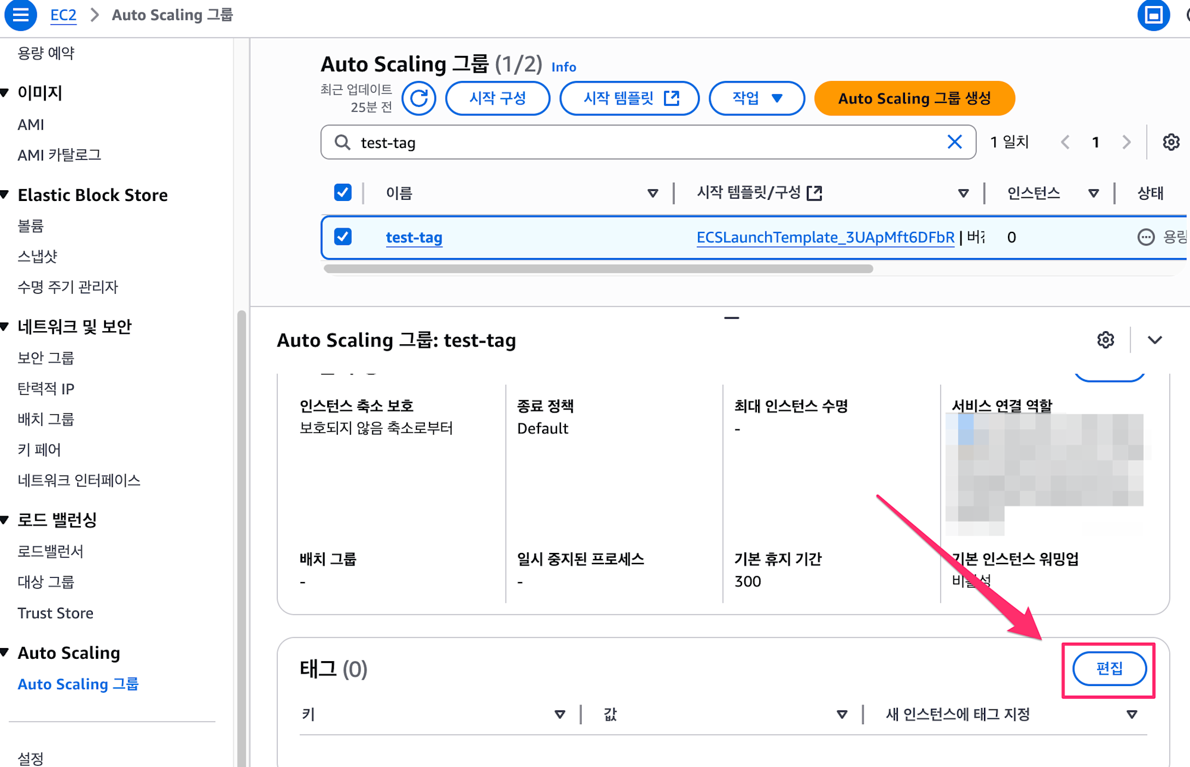Open 수명 주기 관리자 in sidebar
The height and width of the screenshot is (767, 1190).
click(x=68, y=287)
